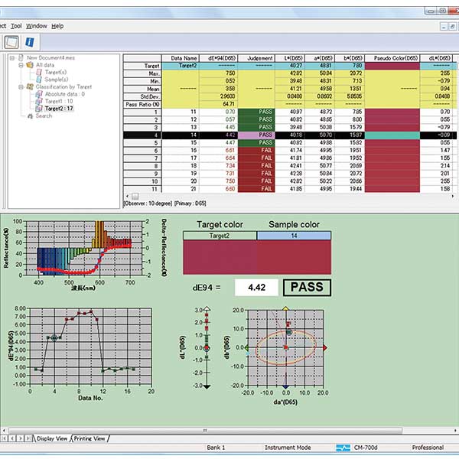
Task: Switch to the Printing View tab
Action: (90, 438)
